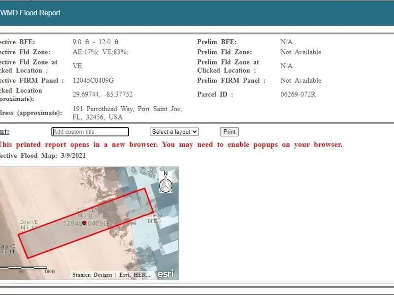Click the Zone VE BFE 14' map label
Image resolution: width=394 pixels, height=295 pixels.
point(7,248)
